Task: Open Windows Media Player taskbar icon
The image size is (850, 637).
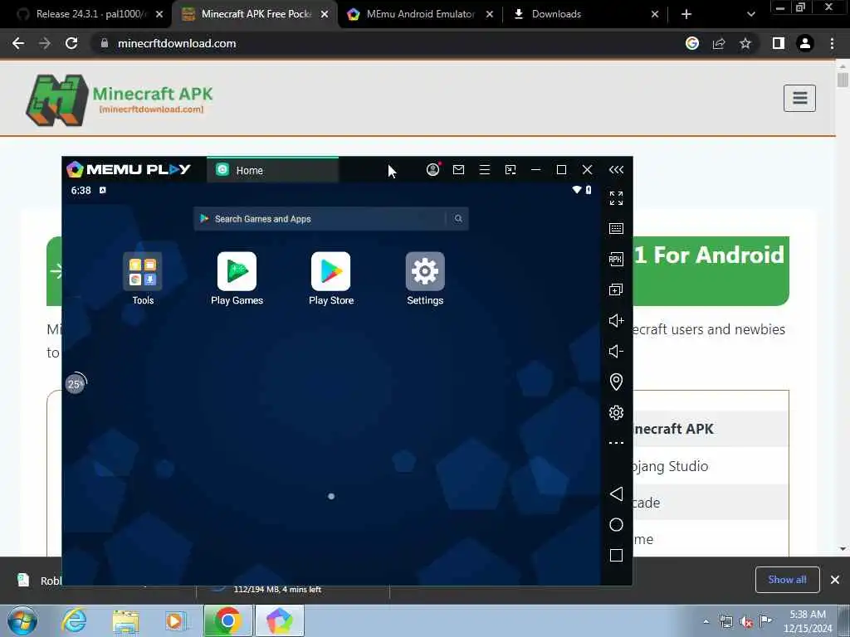Action: click(176, 620)
